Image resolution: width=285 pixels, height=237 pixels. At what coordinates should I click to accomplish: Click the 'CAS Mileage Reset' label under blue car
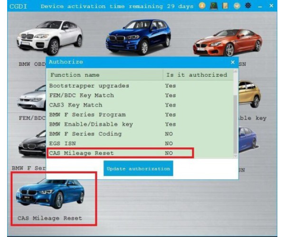click(x=49, y=218)
